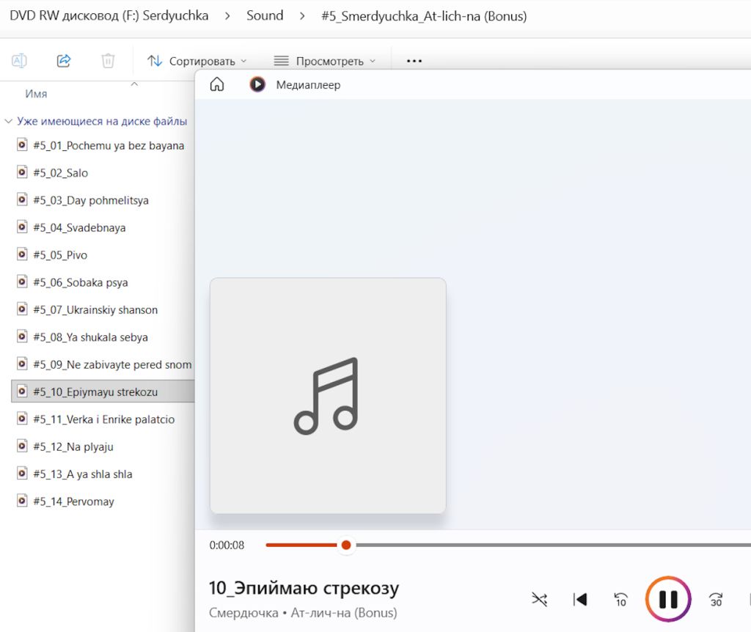Click the '#5_Smerdyuchka_At-lich-na (Bonus)' breadcrumb
The image size is (751, 632).
[424, 16]
